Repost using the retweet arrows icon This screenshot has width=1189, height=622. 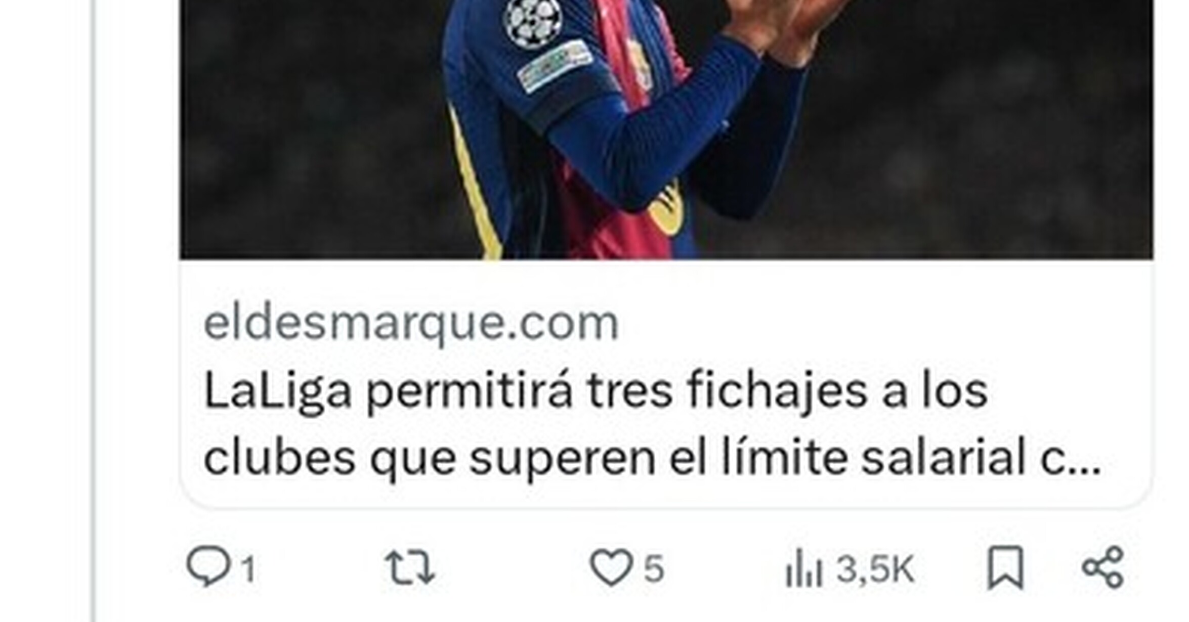[410, 567]
